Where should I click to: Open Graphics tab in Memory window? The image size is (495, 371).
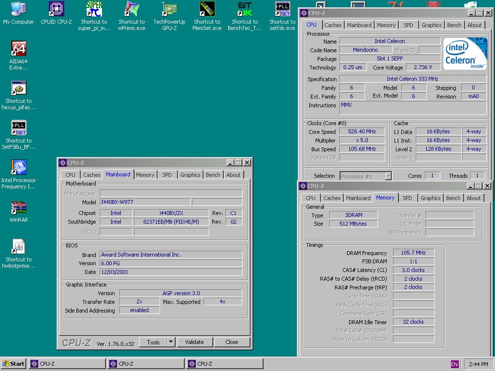point(431,198)
